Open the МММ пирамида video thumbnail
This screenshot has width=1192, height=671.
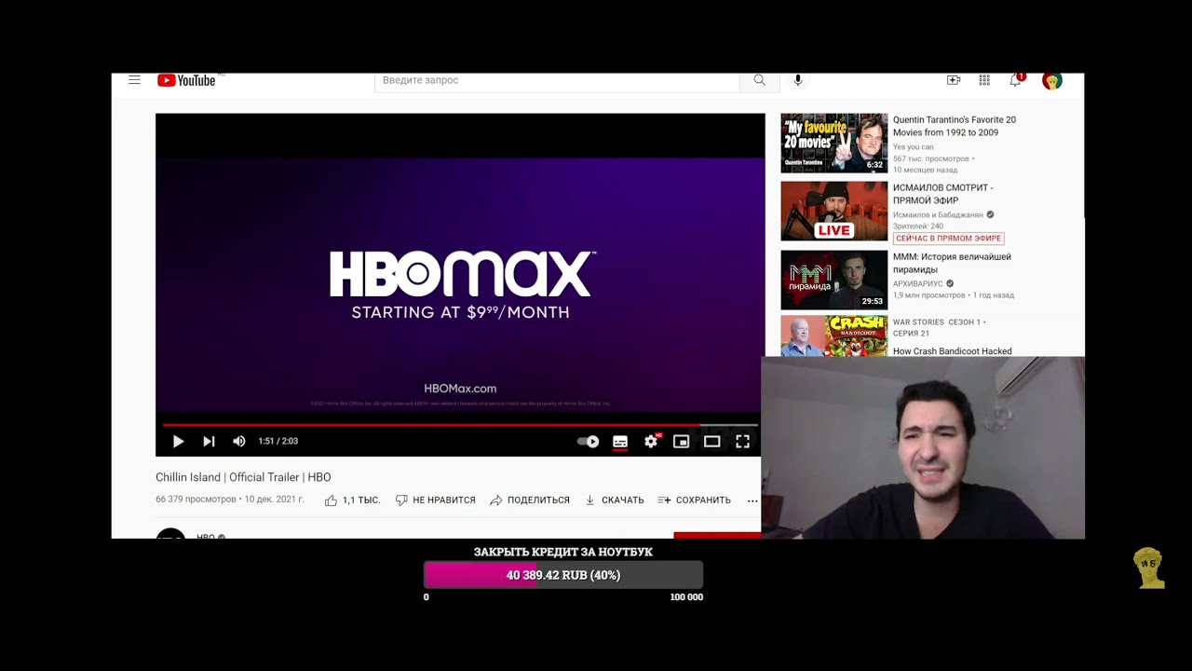tap(834, 280)
